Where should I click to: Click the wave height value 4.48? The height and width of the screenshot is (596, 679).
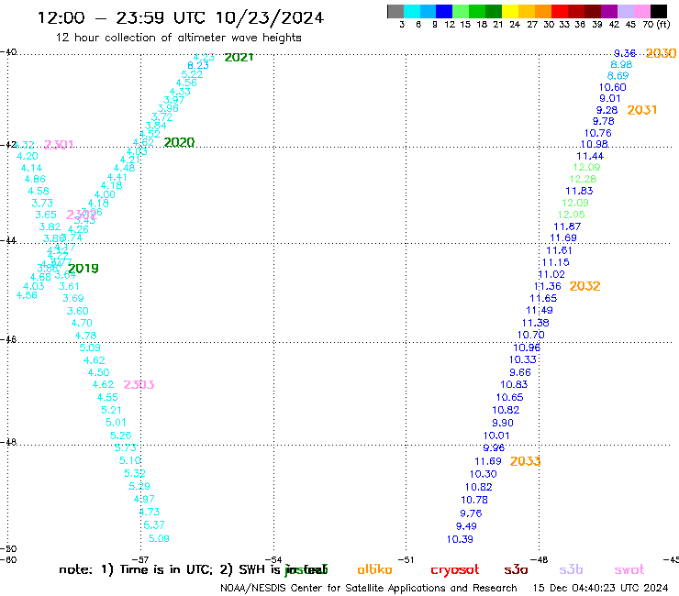pos(124,168)
